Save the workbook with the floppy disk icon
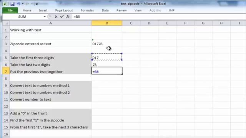Image resolution: width=246 pixels, height=138 pixels. (12, 4)
